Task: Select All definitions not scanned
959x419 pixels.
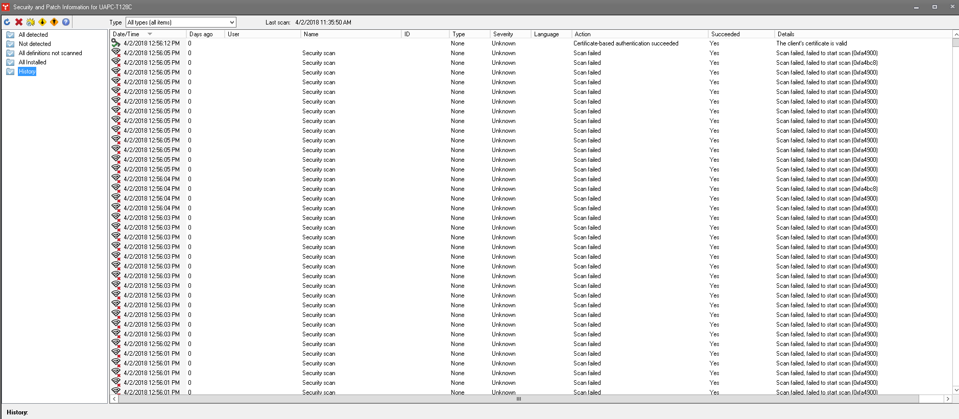Action: [50, 53]
